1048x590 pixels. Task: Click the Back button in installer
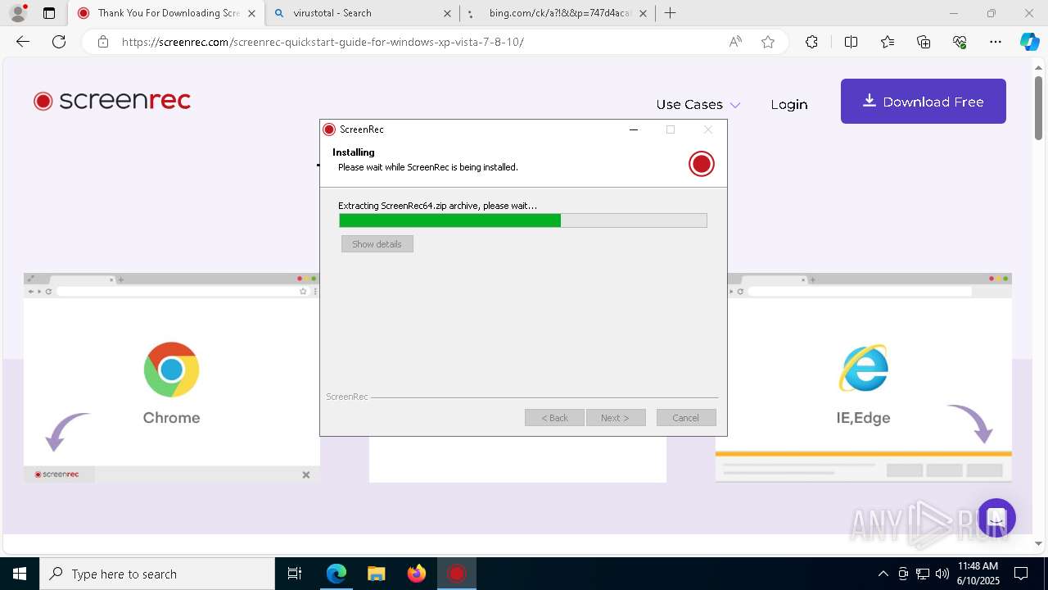[x=554, y=418]
